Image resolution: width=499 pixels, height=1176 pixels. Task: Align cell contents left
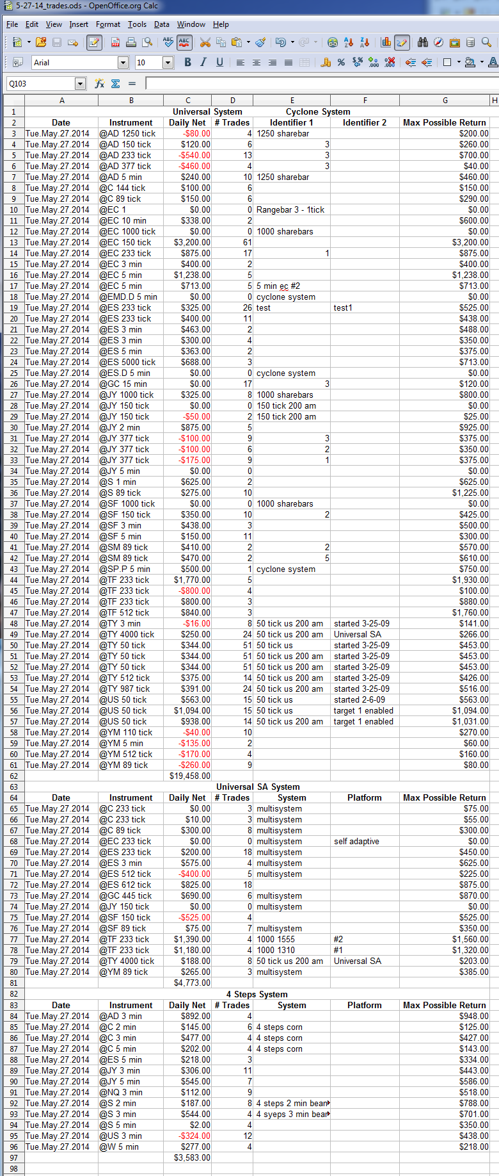pyautogui.click(x=241, y=62)
